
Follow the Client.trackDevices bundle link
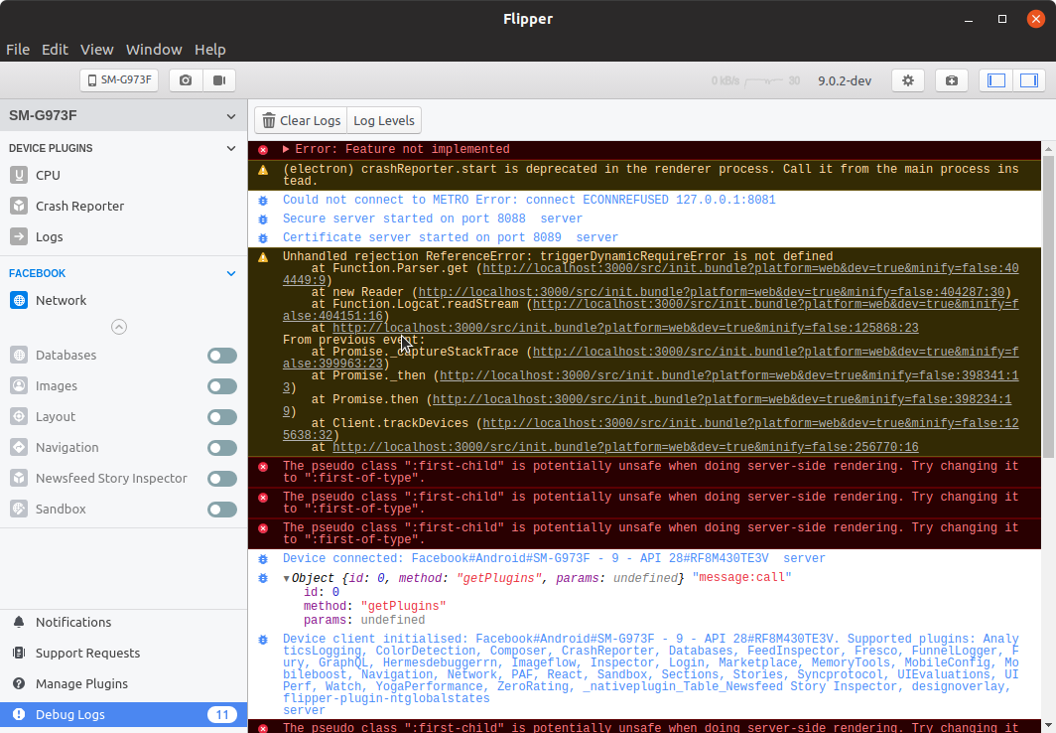point(750,424)
